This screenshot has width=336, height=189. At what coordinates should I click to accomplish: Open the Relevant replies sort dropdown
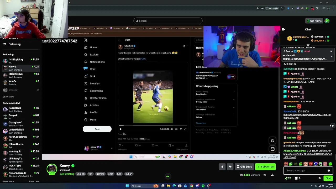coord(122,149)
